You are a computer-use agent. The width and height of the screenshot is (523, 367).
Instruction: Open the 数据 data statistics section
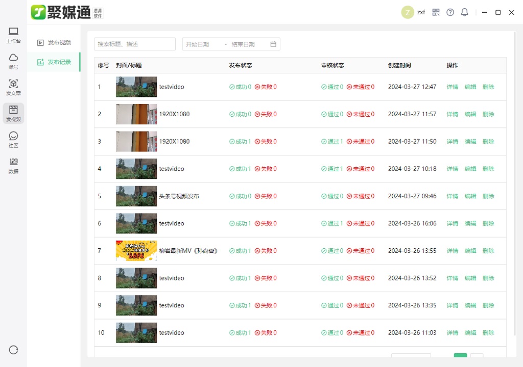point(13,166)
